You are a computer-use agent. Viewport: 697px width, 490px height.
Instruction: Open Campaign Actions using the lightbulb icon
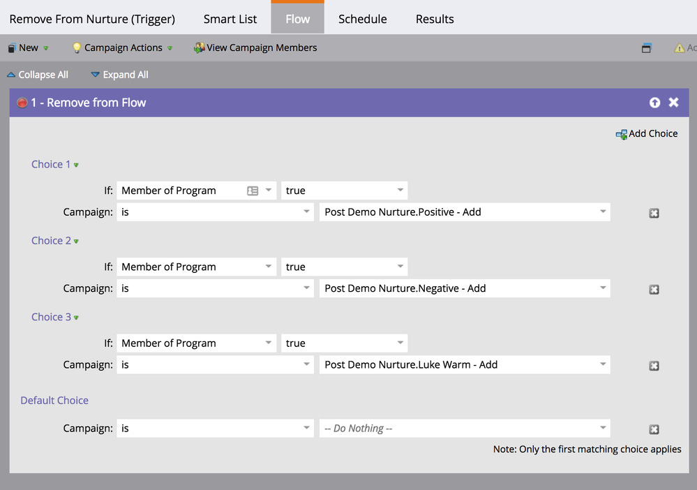pyautogui.click(x=77, y=47)
